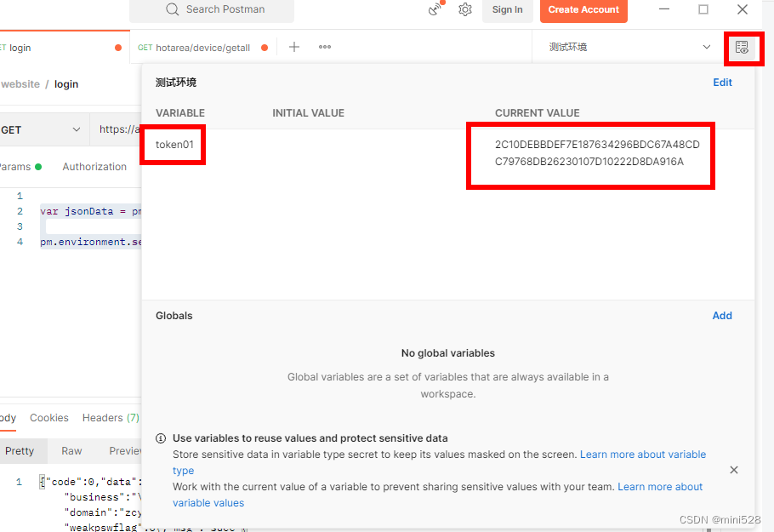
Task: Open Postman settings with the gear icon
Action: (464, 9)
